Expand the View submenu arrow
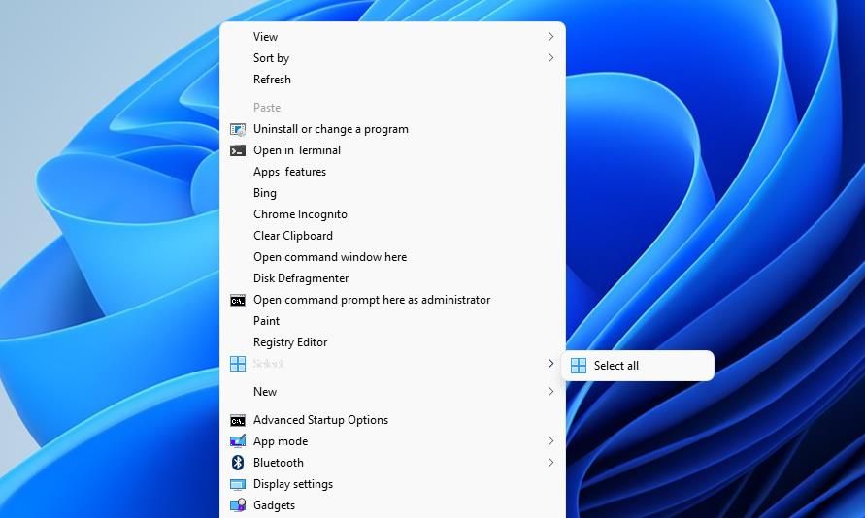Screen dimensions: 865x518 coord(550,36)
